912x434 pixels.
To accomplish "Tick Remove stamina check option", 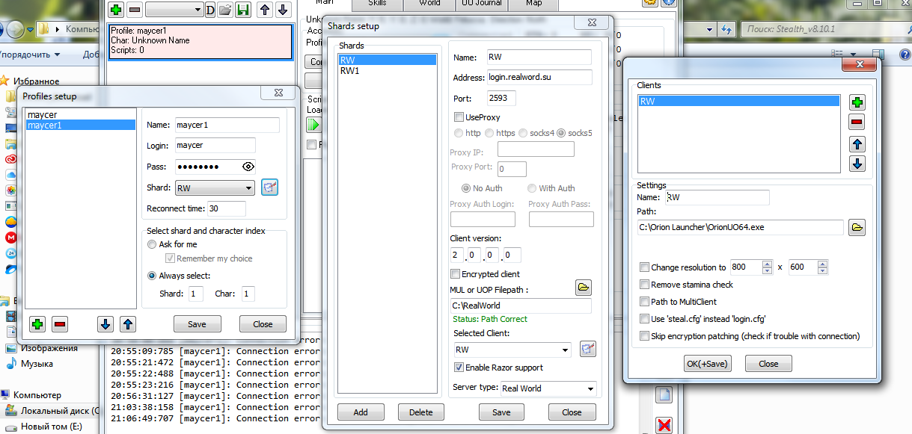I will click(645, 285).
